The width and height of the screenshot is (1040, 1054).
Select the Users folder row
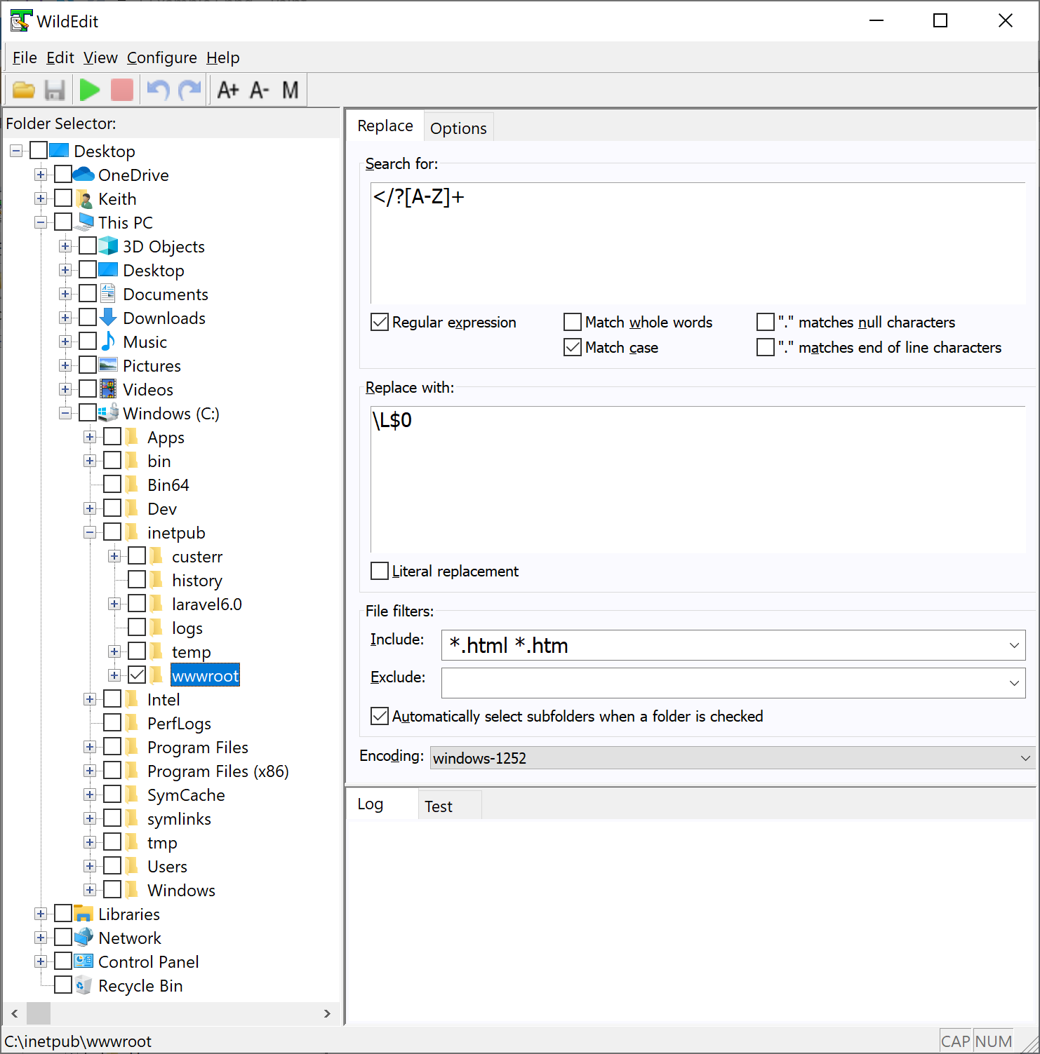pyautogui.click(x=167, y=866)
